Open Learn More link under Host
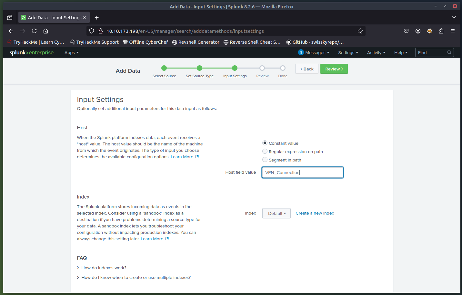The width and height of the screenshot is (462, 295). coord(185,157)
